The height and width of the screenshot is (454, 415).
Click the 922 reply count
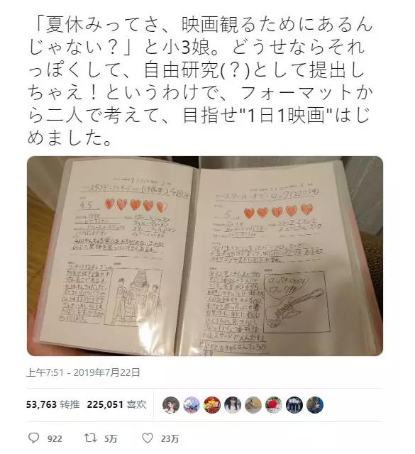point(55,439)
